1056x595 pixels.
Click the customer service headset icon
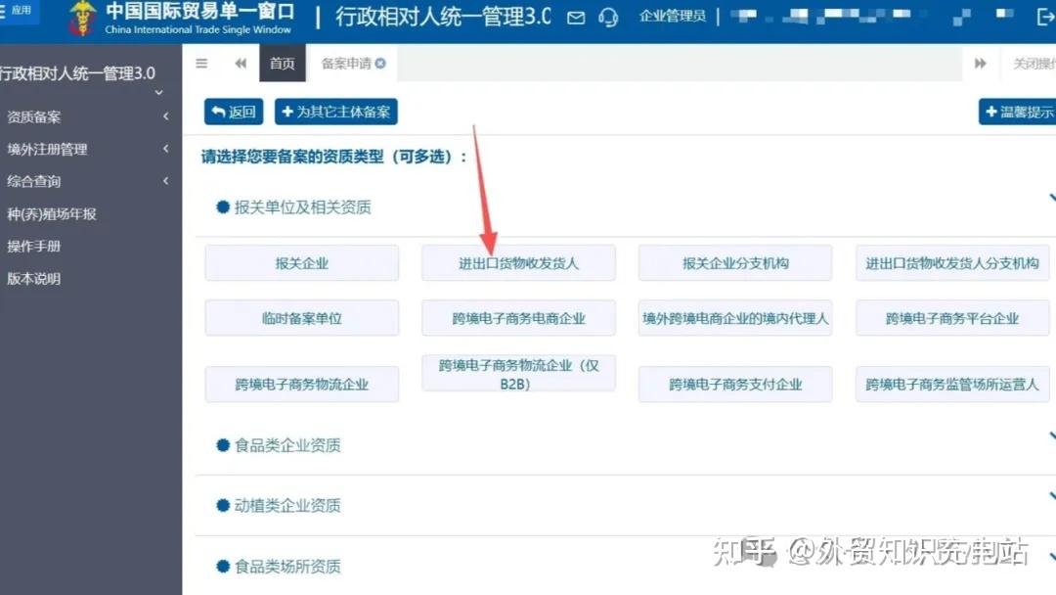click(608, 18)
